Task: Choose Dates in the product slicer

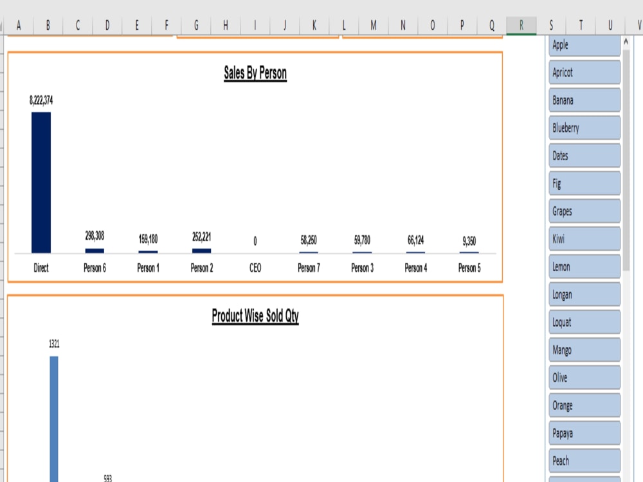Action: point(584,156)
